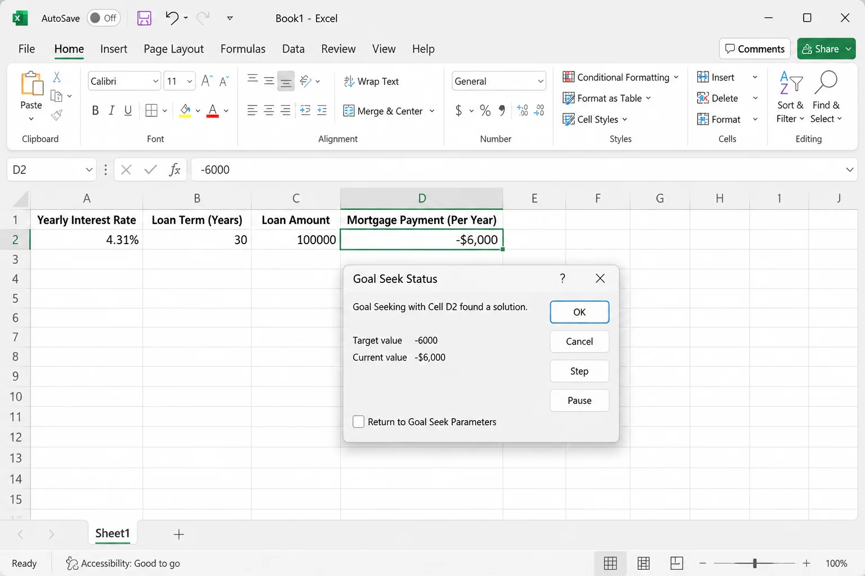
Task: Click Cancel in Goal Seek Status dialog
Action: point(579,341)
